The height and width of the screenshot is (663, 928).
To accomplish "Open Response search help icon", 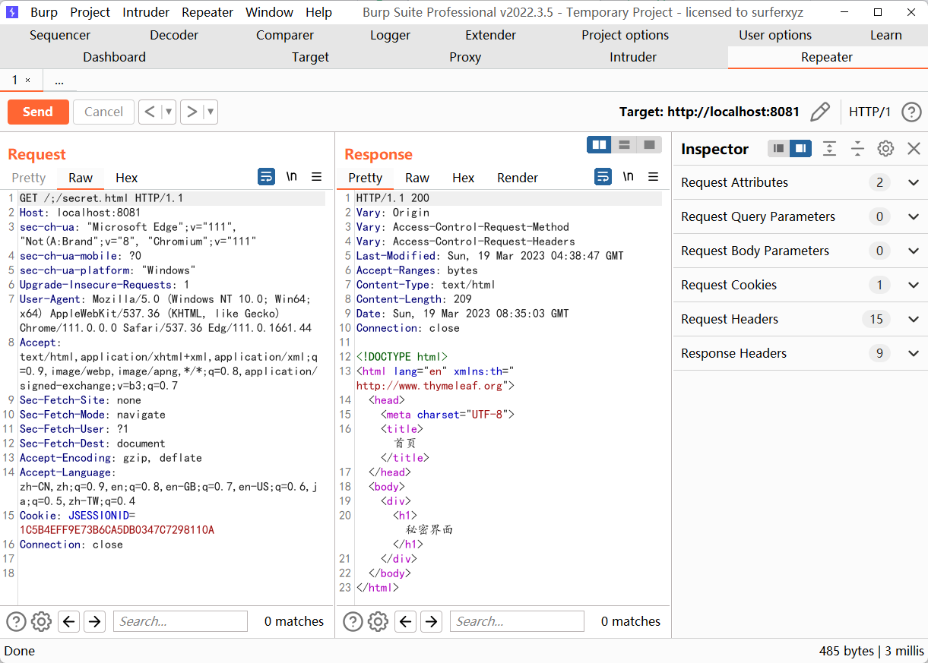I will (353, 622).
